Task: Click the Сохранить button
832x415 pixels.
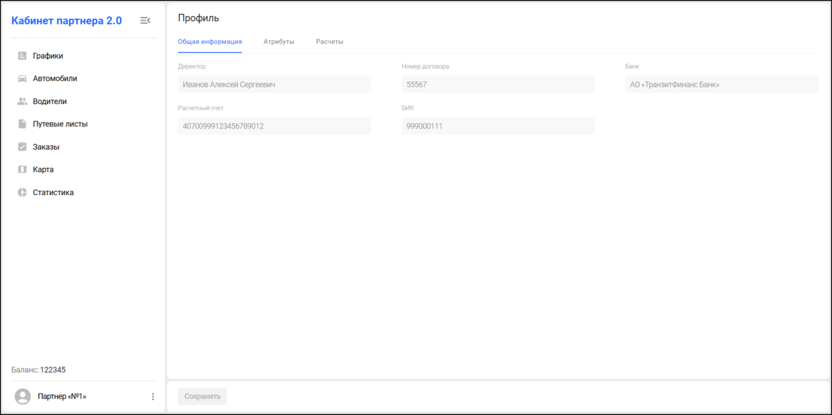Action: tap(202, 396)
